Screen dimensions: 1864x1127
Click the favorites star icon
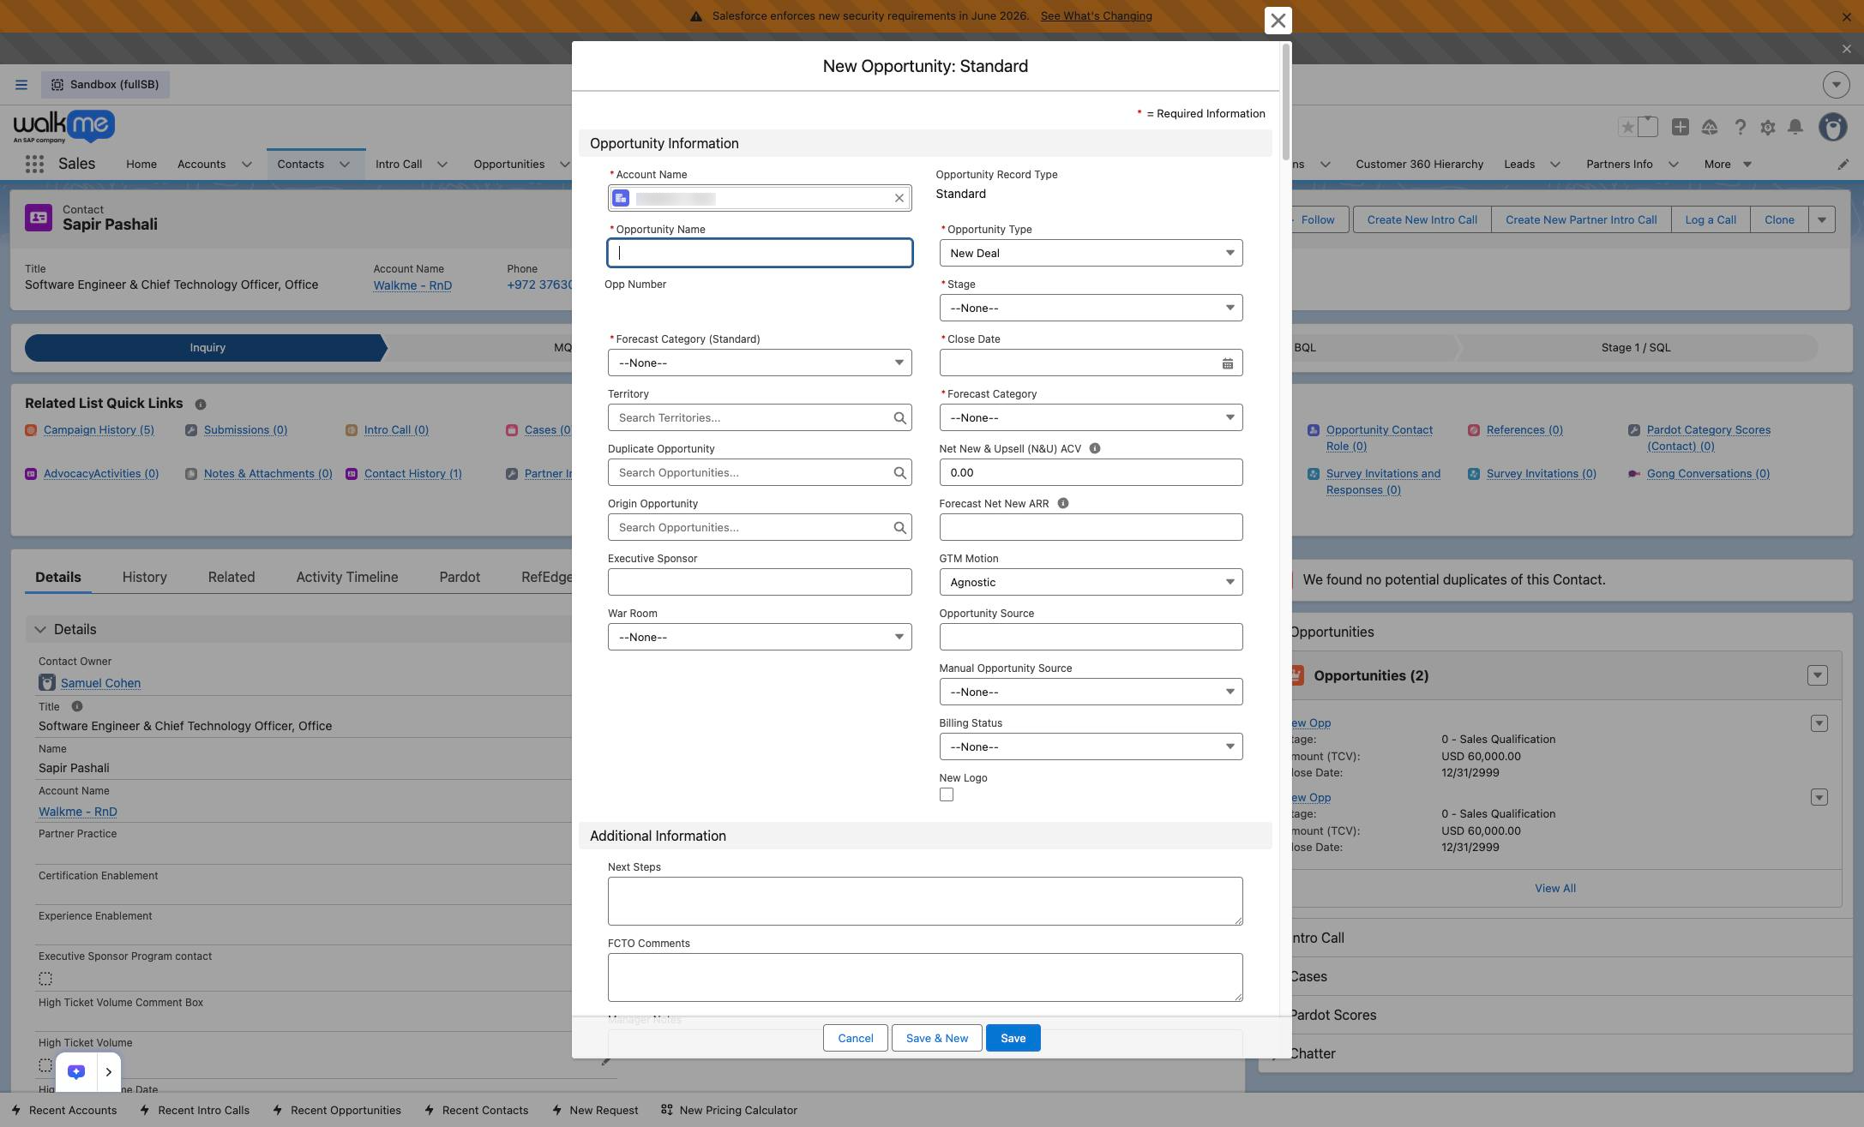point(1626,127)
